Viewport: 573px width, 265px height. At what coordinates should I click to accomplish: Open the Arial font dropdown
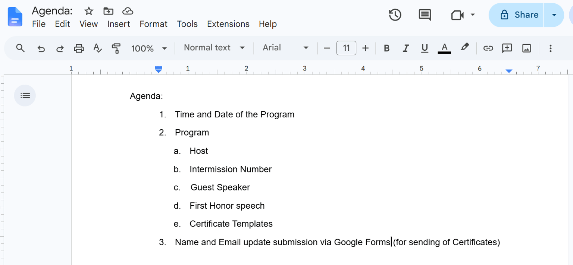click(285, 48)
